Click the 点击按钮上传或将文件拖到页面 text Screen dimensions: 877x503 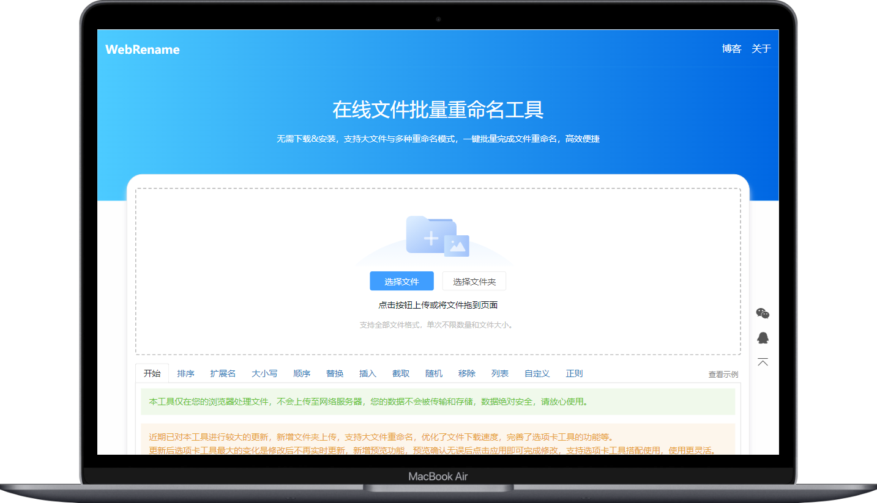click(438, 305)
